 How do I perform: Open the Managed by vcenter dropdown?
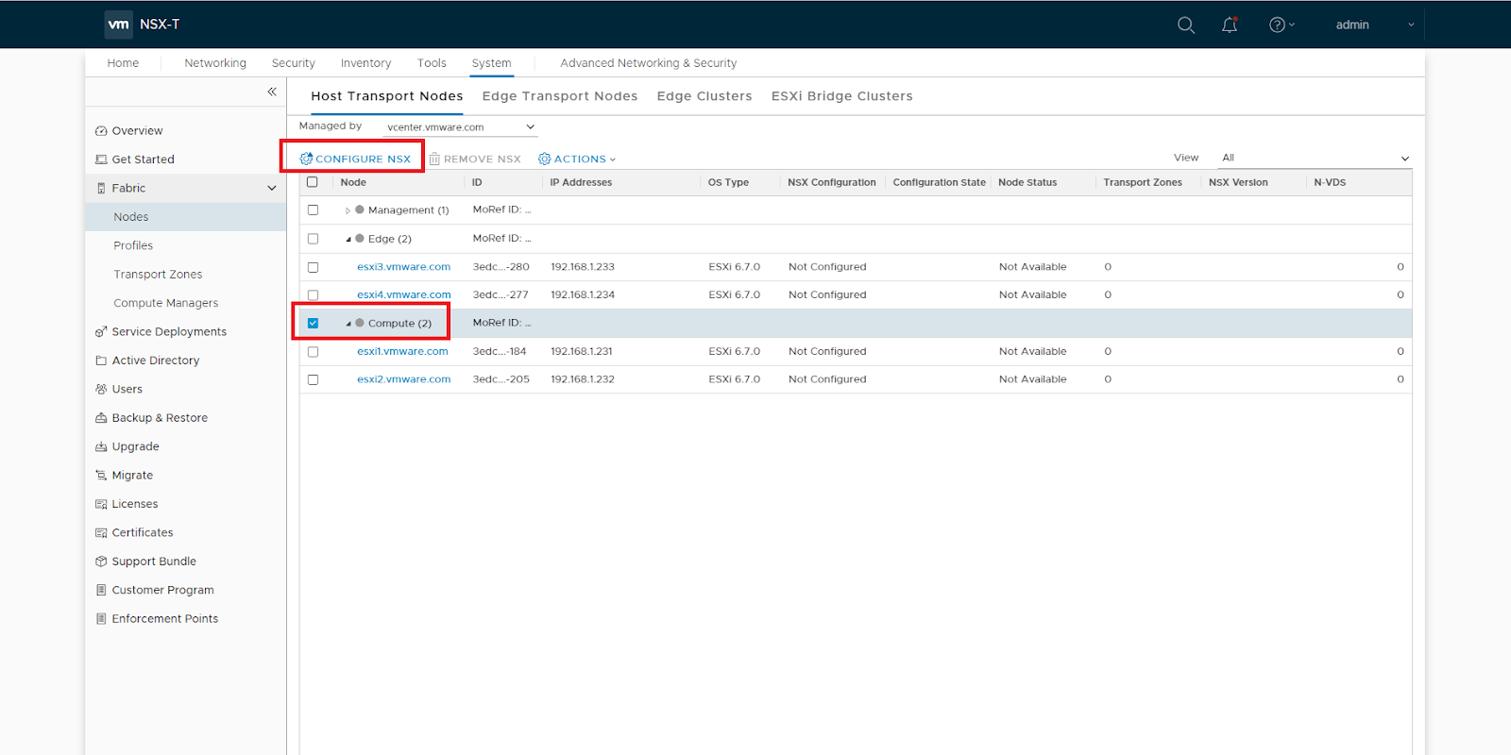pyautogui.click(x=460, y=127)
